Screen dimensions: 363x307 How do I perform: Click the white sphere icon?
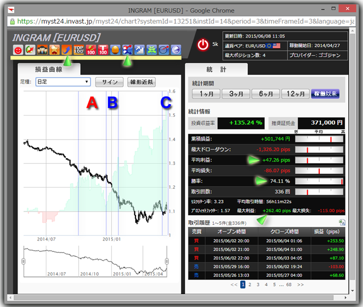click(x=176, y=50)
